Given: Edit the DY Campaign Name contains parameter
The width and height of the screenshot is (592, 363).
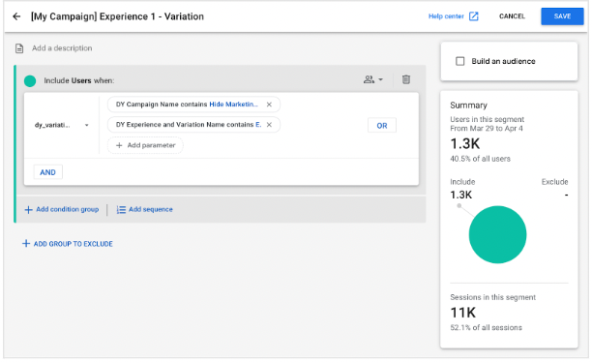Looking at the screenshot, I should tap(187, 105).
